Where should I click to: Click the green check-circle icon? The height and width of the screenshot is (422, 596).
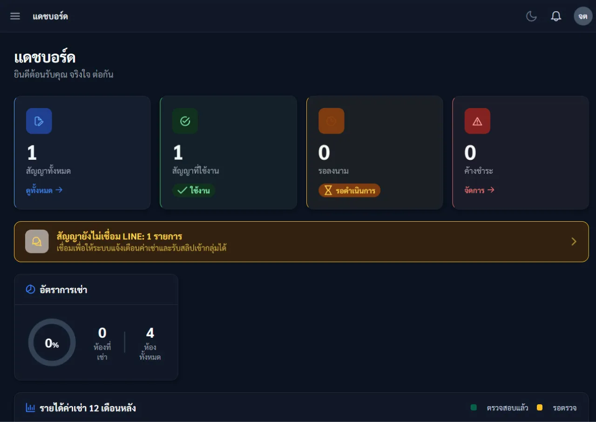(x=185, y=121)
